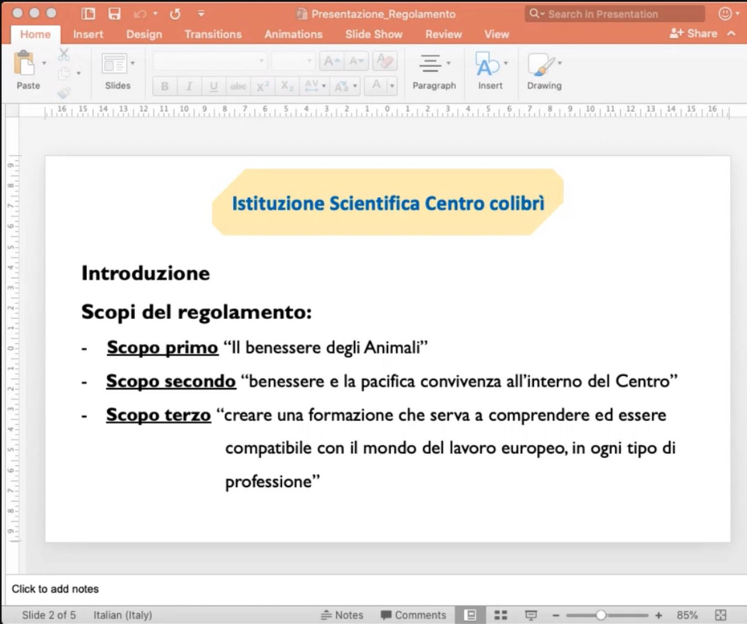747x624 pixels.
Task: Toggle Italic formatting
Action: pyautogui.click(x=189, y=86)
